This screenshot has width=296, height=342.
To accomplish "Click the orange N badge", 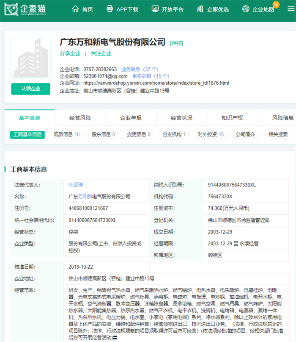I will click(276, 5).
